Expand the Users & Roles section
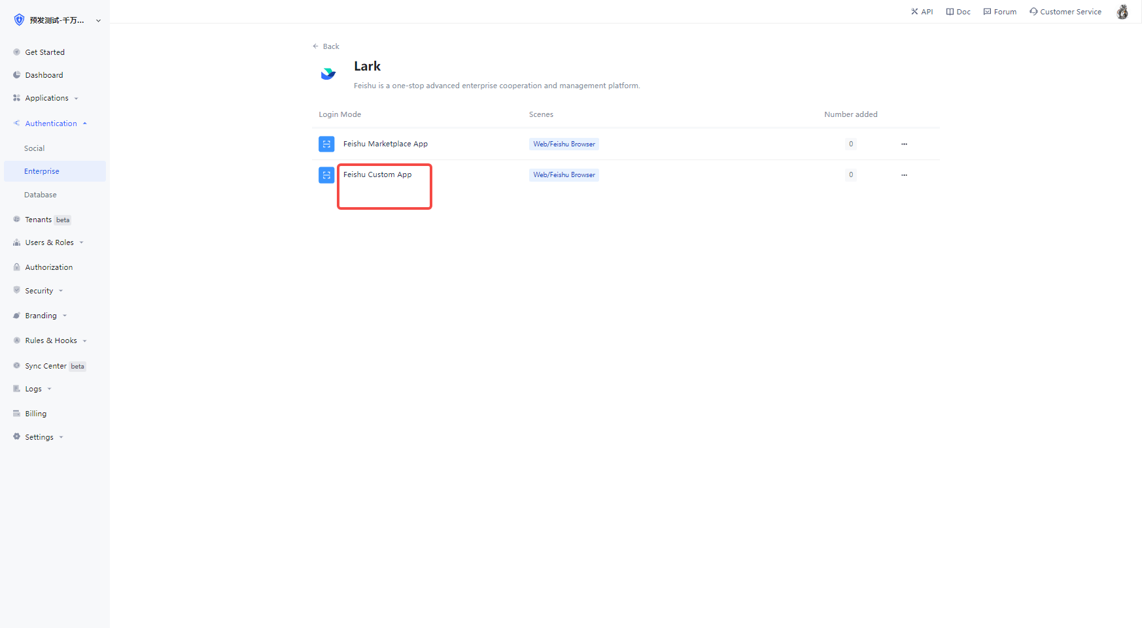1142x628 pixels. 49,242
